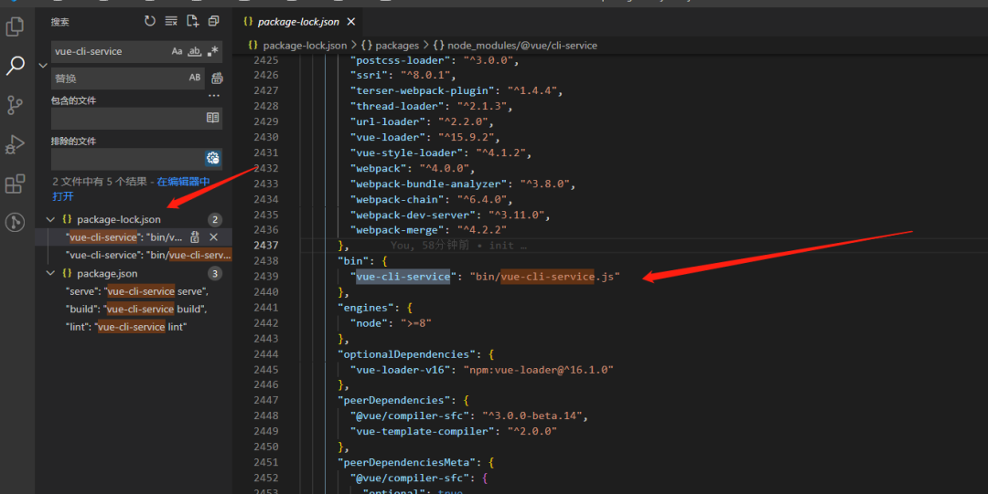Collapse package-lock.json results group
The height and width of the screenshot is (494, 988).
(50, 219)
